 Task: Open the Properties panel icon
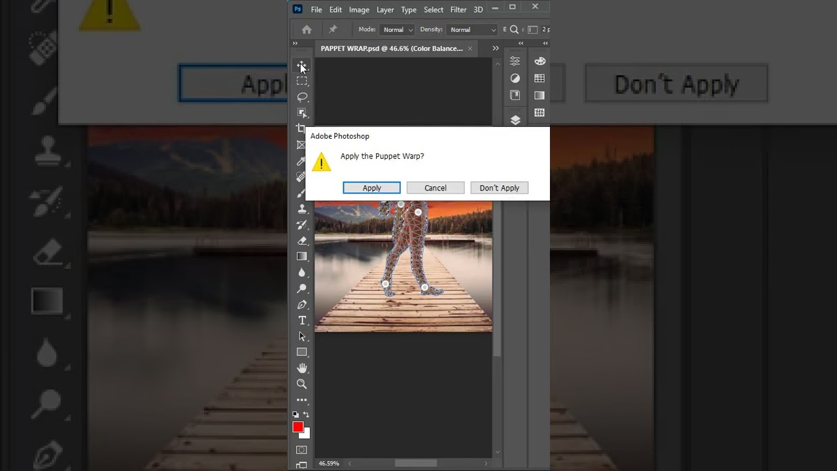[515, 61]
